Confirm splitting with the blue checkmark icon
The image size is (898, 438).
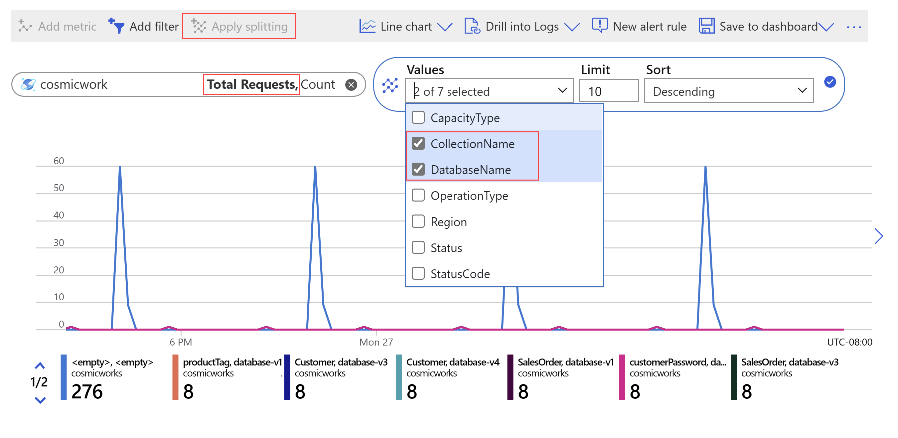829,82
